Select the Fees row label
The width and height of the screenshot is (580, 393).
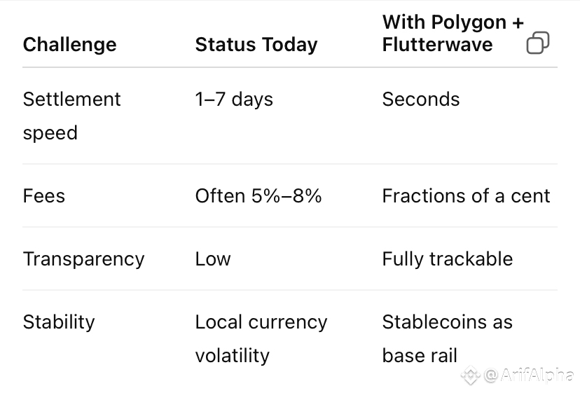click(x=44, y=195)
